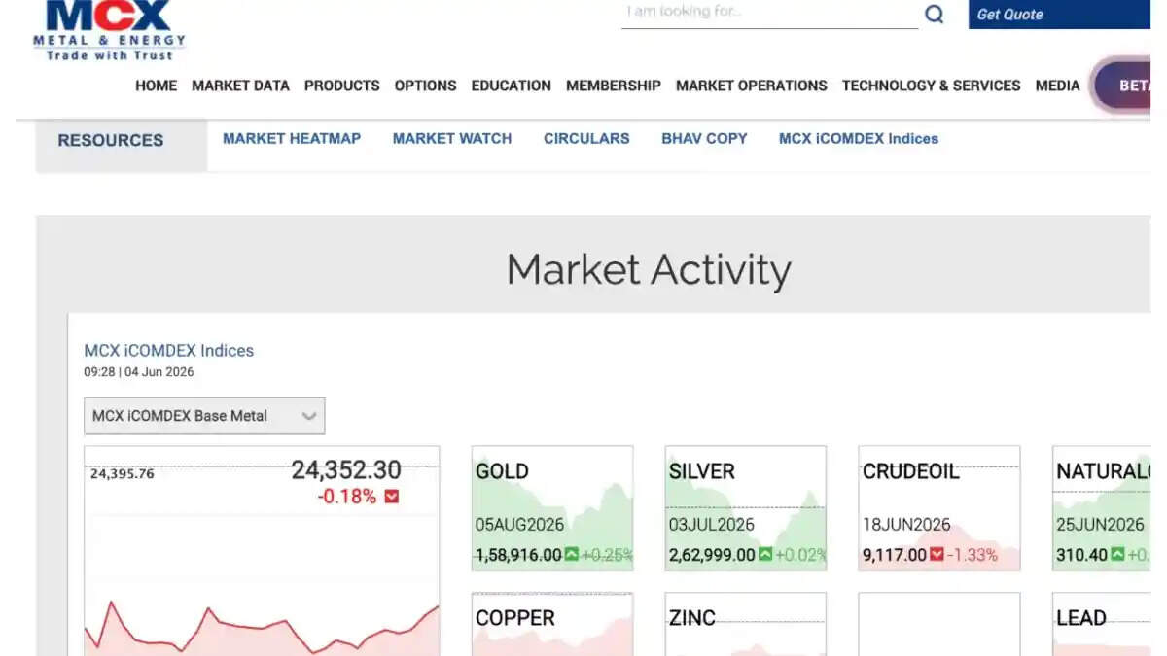Image resolution: width=1167 pixels, height=656 pixels.
Task: Click the GOLD price 1,58,916.00
Action: tap(518, 555)
